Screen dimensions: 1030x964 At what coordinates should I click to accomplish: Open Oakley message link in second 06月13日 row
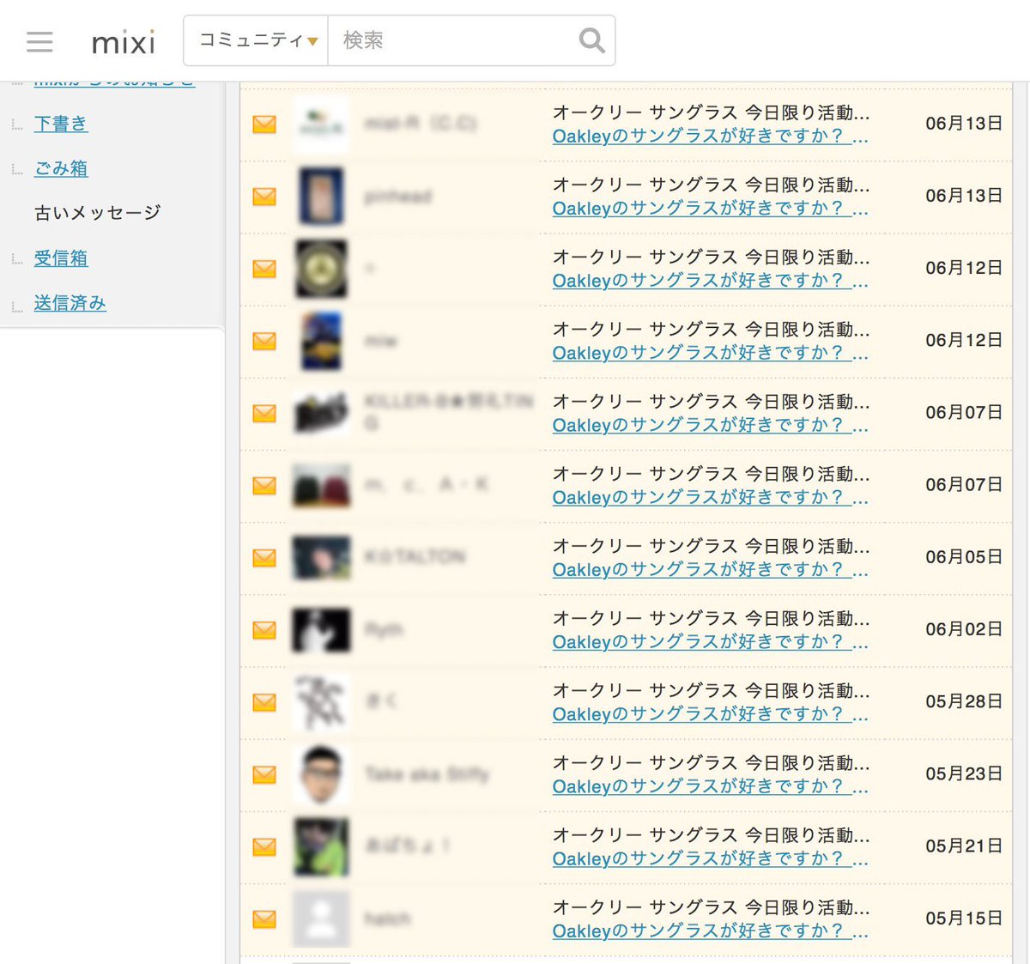pyautogui.click(x=710, y=209)
